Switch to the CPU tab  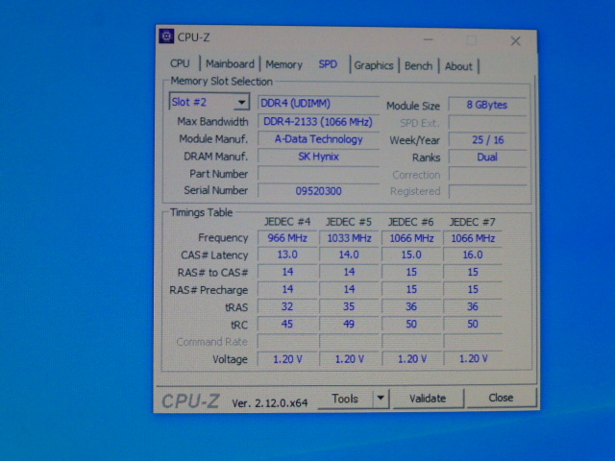180,63
